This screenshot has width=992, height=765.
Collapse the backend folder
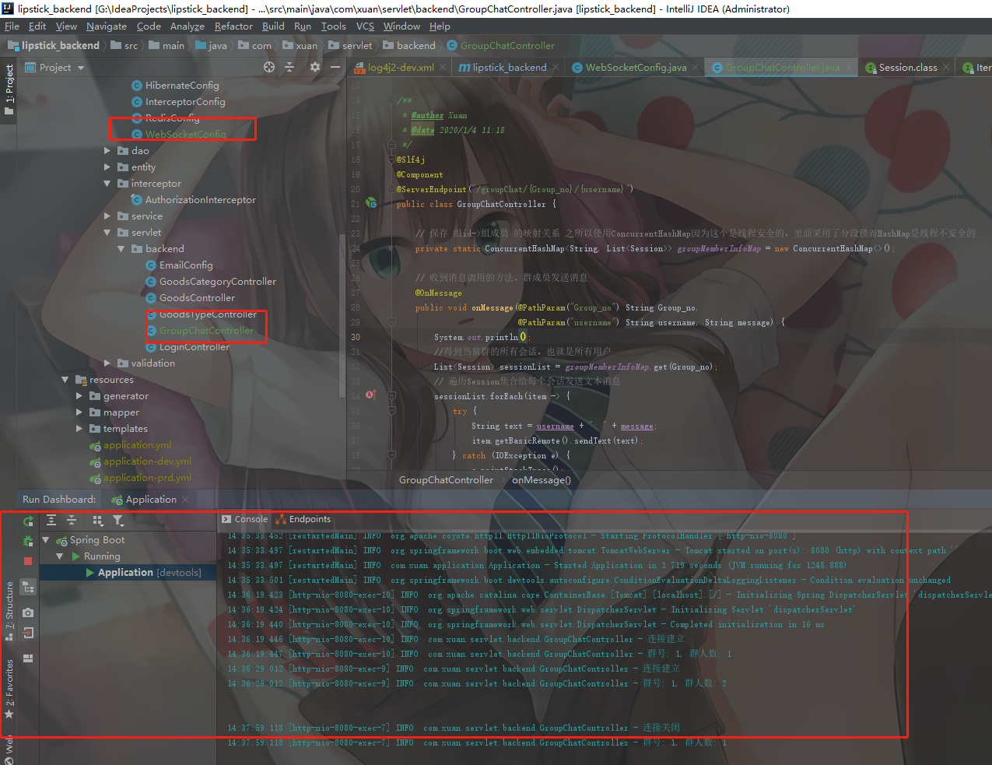121,249
